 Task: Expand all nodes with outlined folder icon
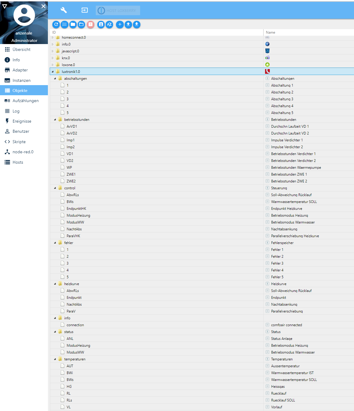point(81,24)
